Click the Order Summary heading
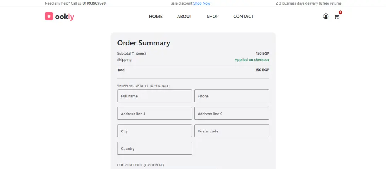The width and height of the screenshot is (386, 169). (144, 43)
